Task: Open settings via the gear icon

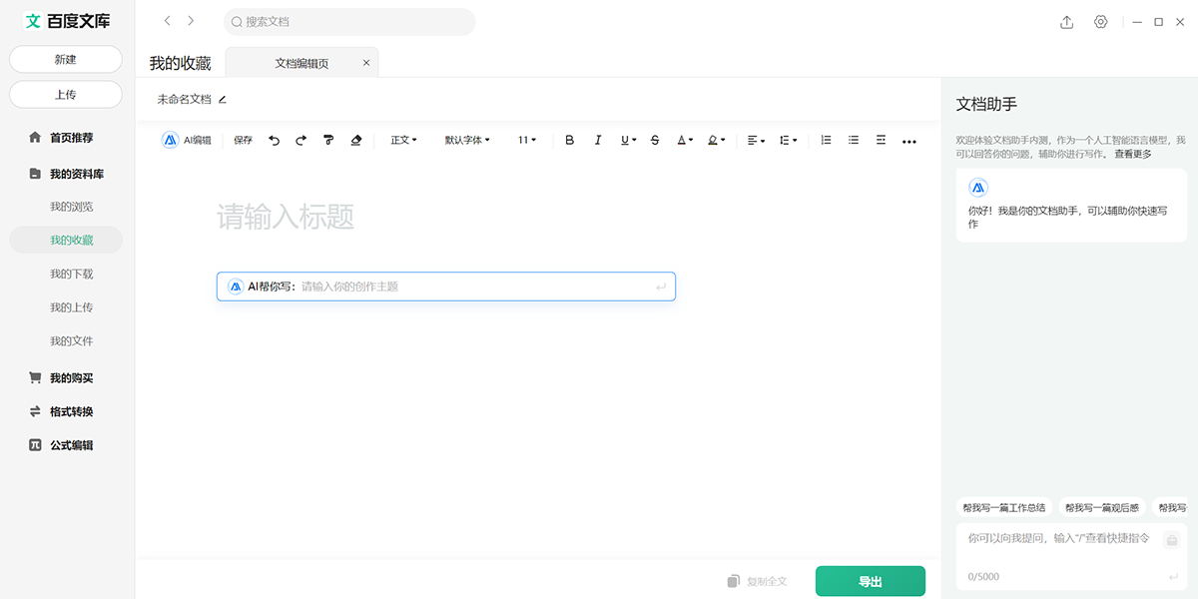Action: (1101, 22)
